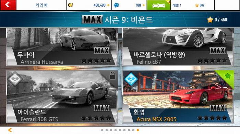Jump to the eighth page dot
The image size is (240, 134).
(x=133, y=130)
